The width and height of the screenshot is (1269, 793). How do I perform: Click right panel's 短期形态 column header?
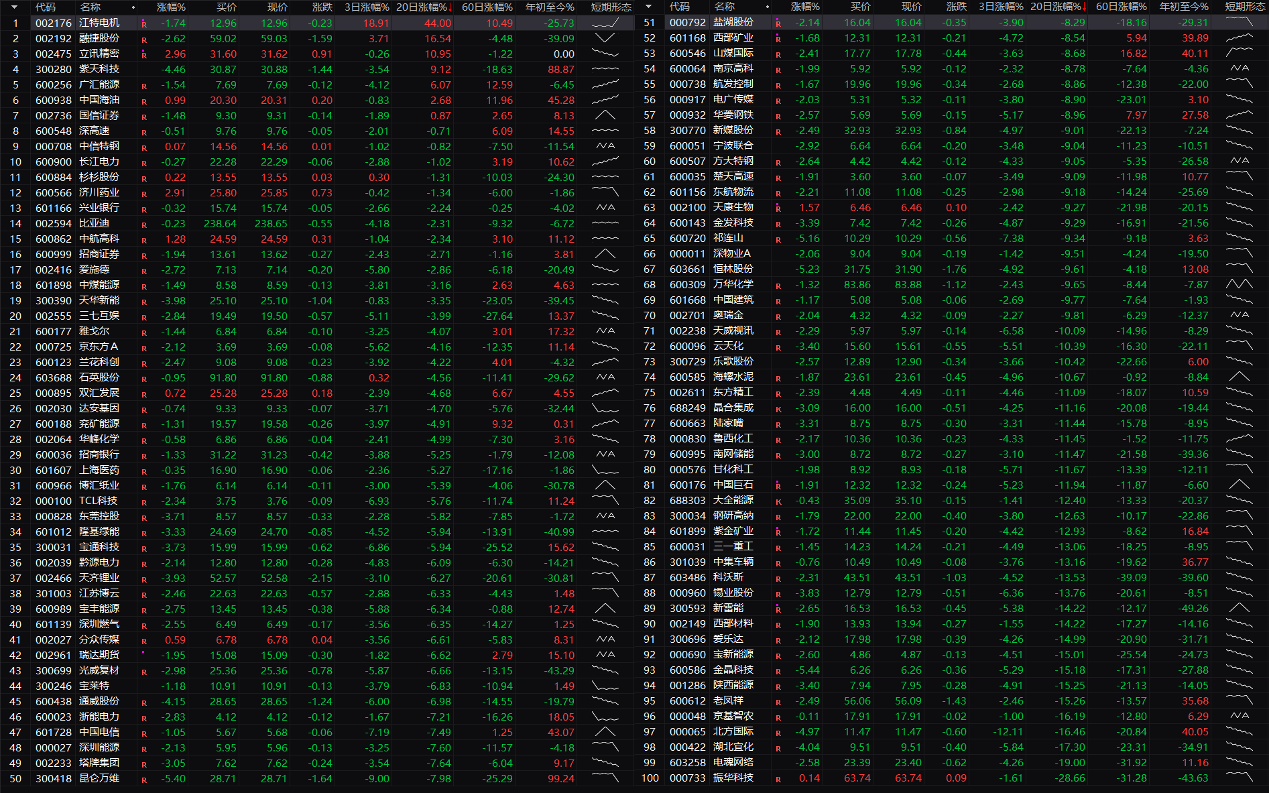point(1245,7)
